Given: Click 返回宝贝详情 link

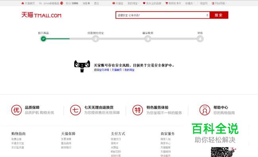Looking at the screenshot, I should pyautogui.click(x=101, y=70).
